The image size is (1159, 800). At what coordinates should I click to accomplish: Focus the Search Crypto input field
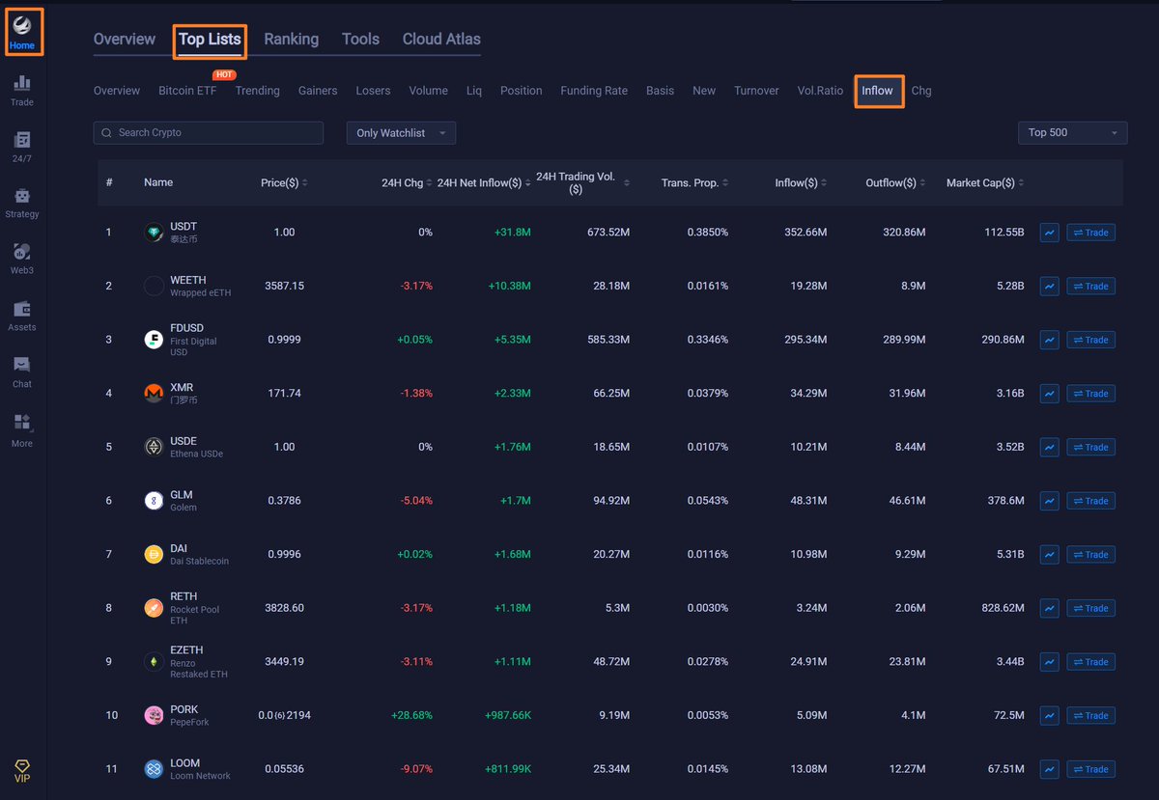click(x=209, y=133)
